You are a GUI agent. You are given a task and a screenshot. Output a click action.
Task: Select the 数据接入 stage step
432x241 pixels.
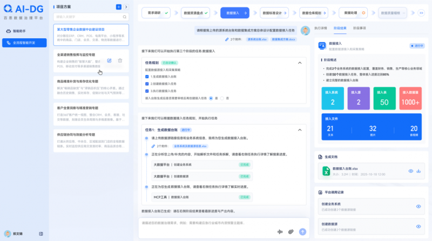(x=235, y=13)
